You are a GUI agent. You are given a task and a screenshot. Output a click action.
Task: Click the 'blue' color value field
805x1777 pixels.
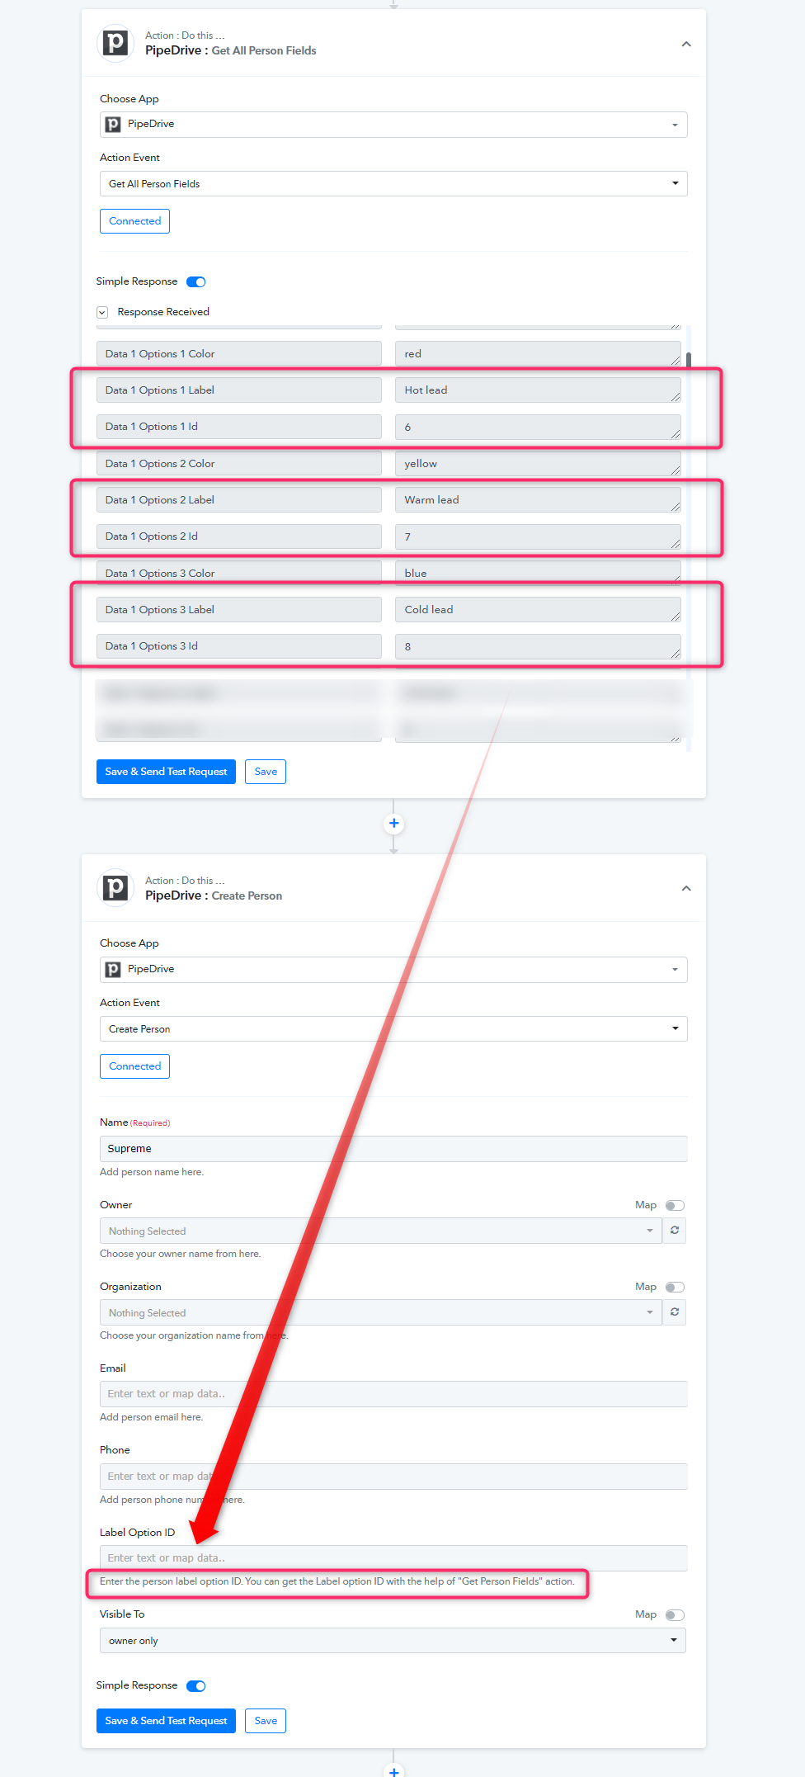point(538,573)
